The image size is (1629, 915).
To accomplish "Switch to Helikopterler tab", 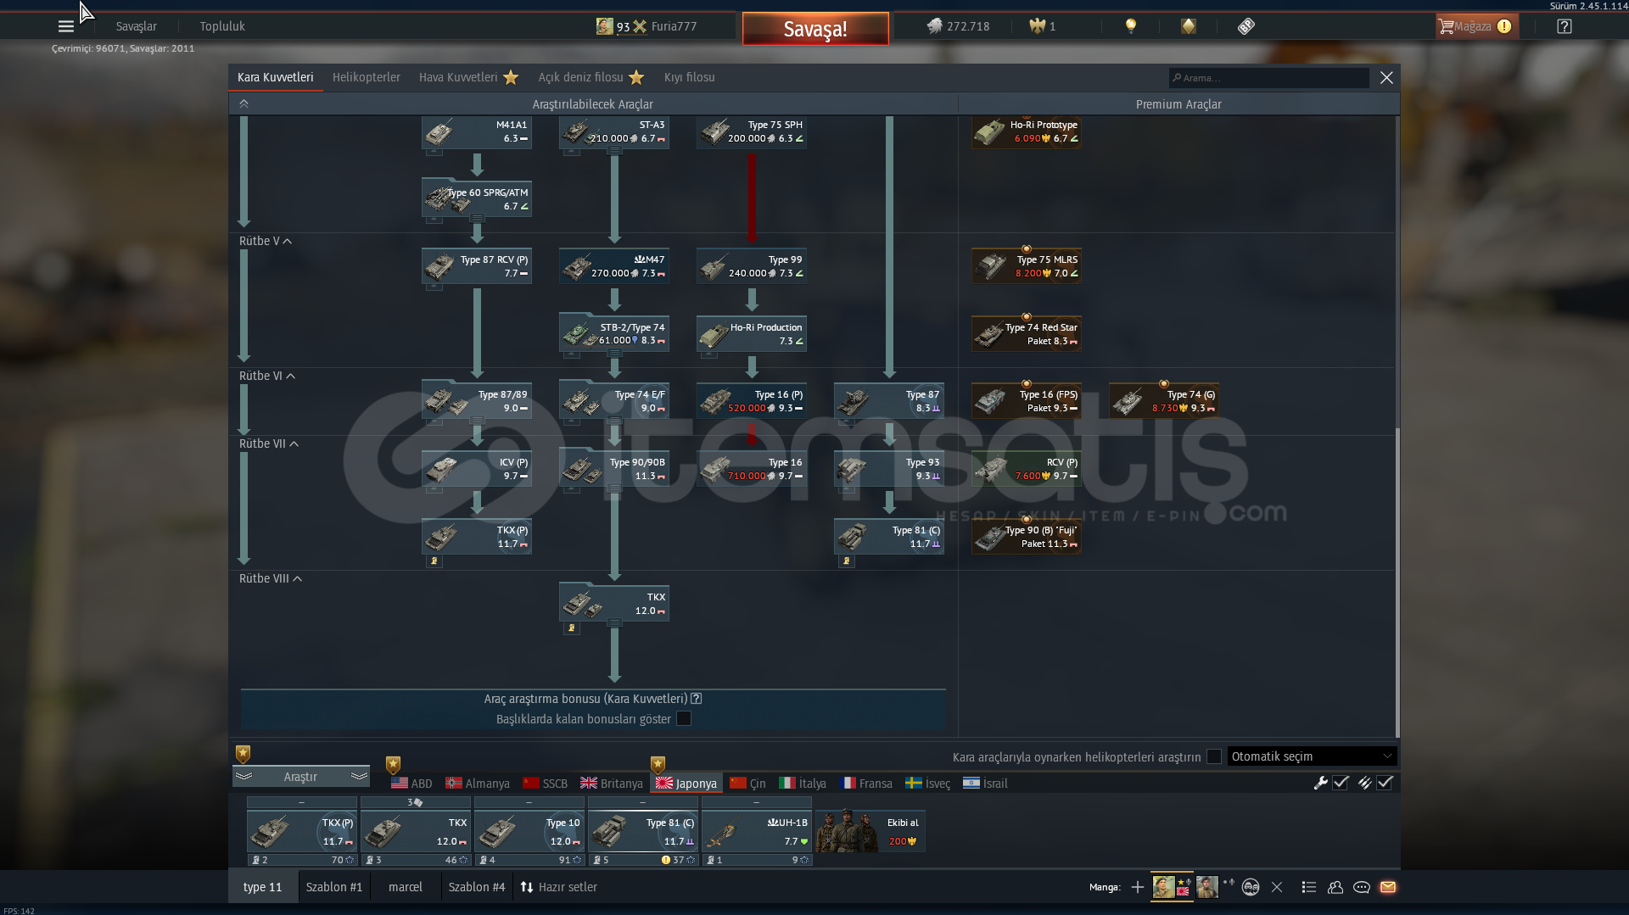I will coord(366,77).
